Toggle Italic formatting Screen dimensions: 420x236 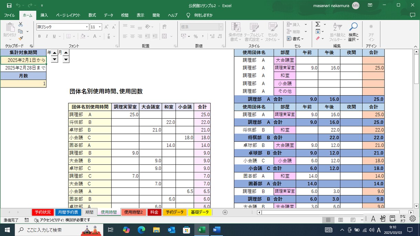(47, 36)
